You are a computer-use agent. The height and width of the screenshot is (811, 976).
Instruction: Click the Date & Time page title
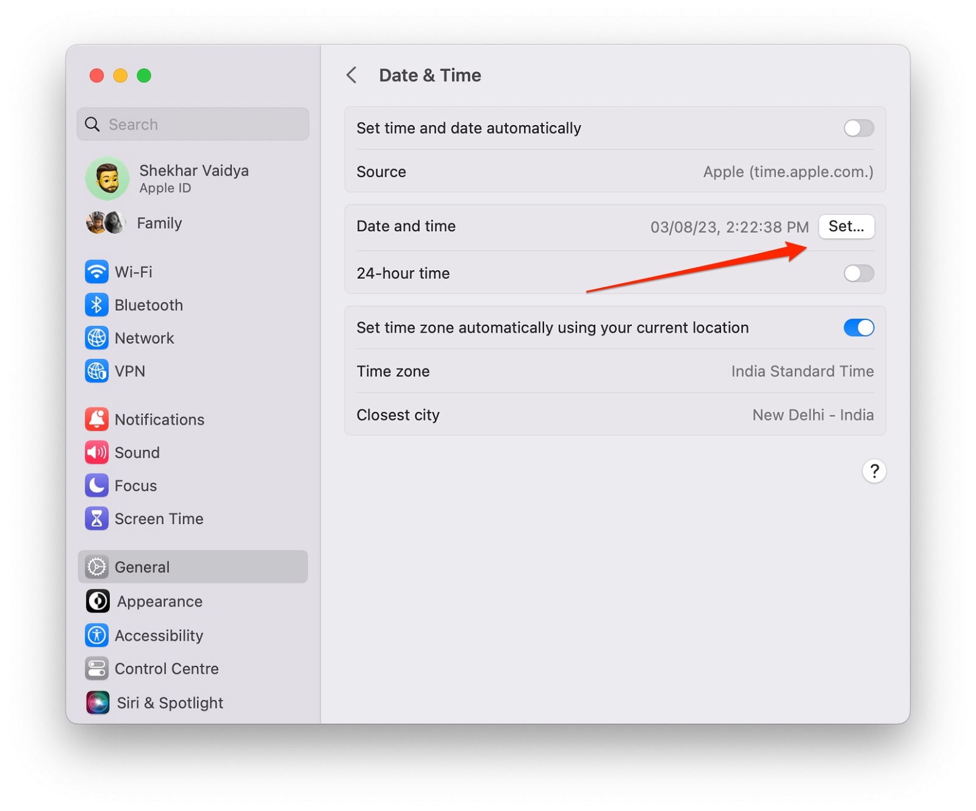[x=430, y=75]
